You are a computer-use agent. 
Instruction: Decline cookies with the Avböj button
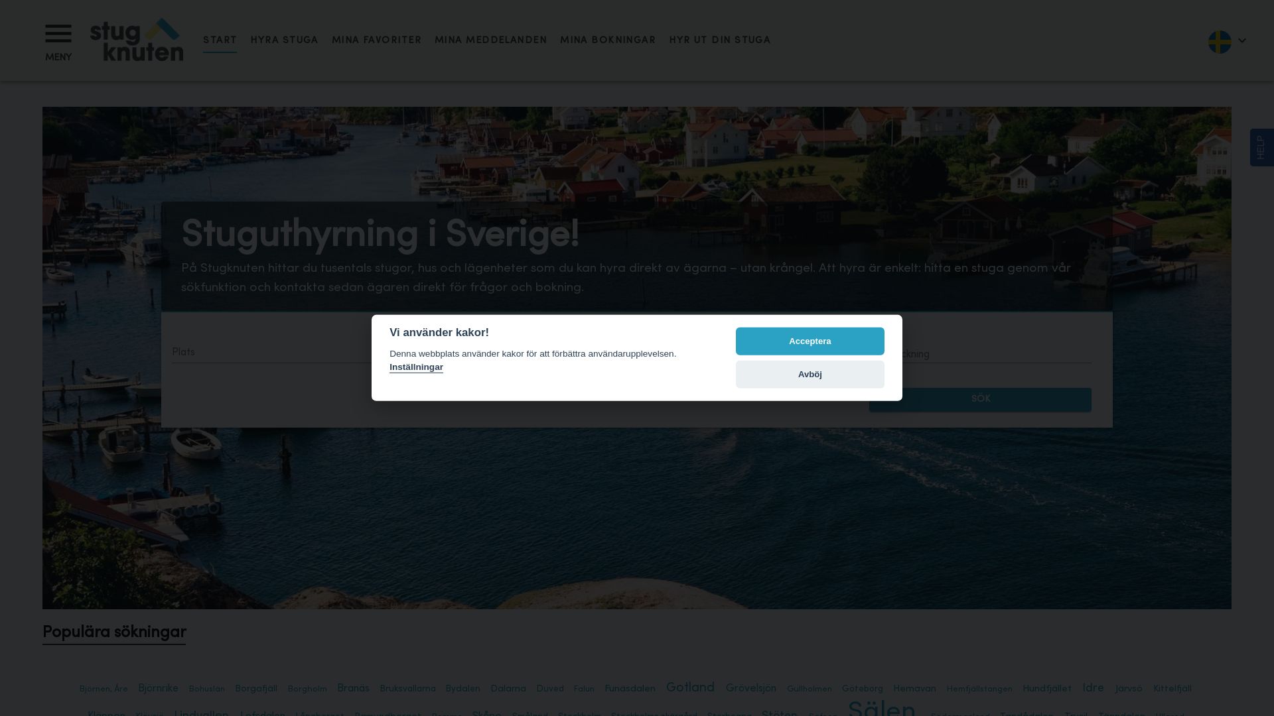coord(810,375)
